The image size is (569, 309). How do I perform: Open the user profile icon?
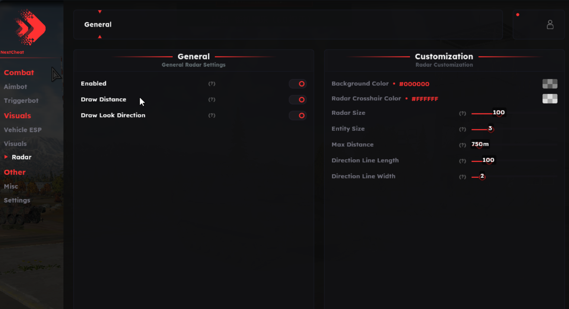click(x=550, y=25)
